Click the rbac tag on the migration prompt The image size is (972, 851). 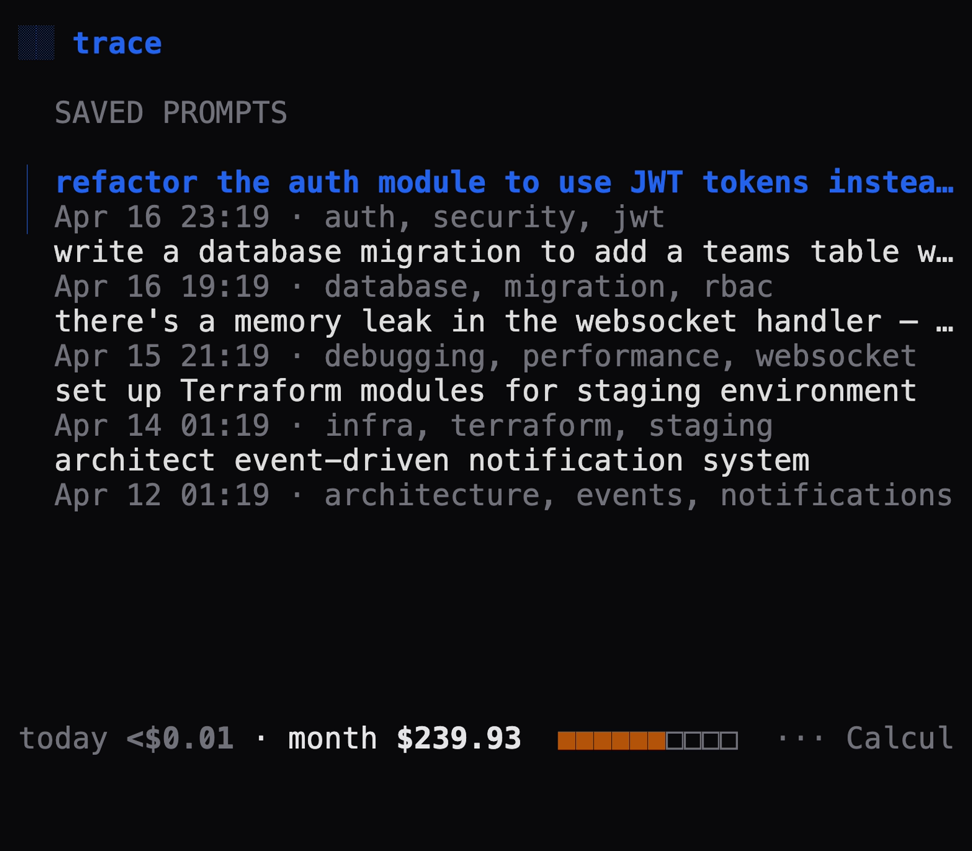point(739,286)
